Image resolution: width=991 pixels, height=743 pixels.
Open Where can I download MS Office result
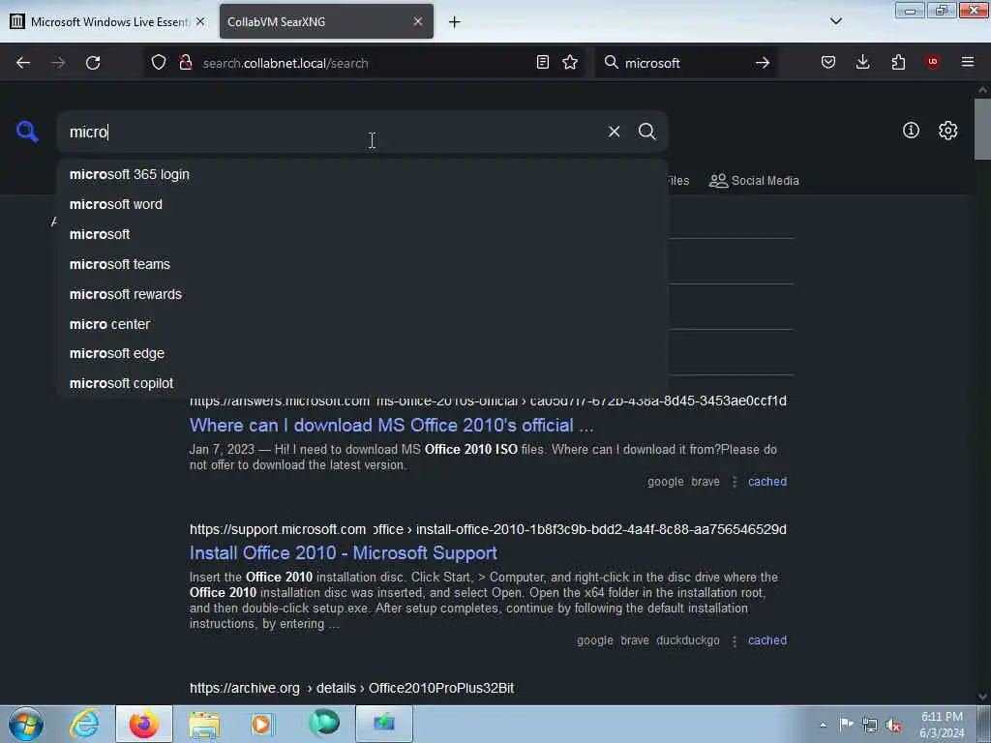(x=391, y=426)
